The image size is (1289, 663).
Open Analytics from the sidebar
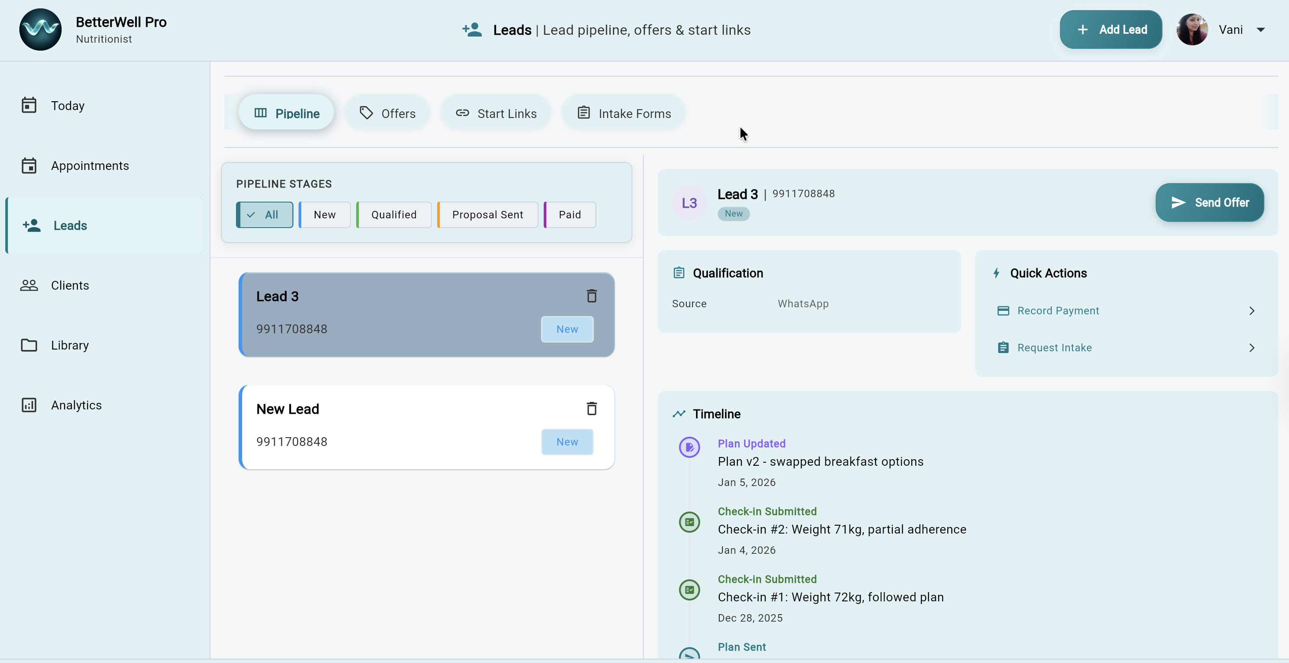pos(29,405)
